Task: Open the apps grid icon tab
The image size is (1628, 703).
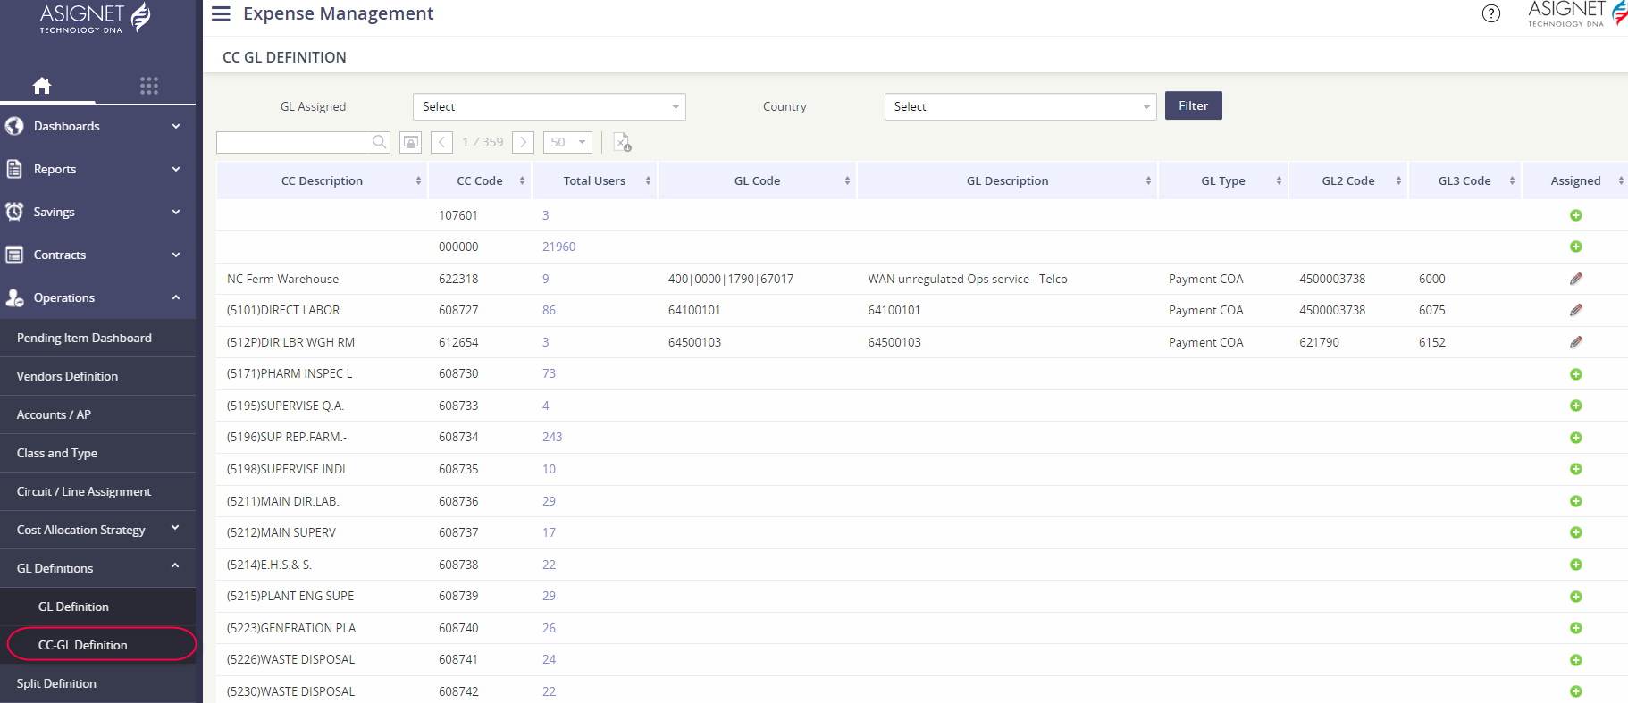Action: click(149, 86)
